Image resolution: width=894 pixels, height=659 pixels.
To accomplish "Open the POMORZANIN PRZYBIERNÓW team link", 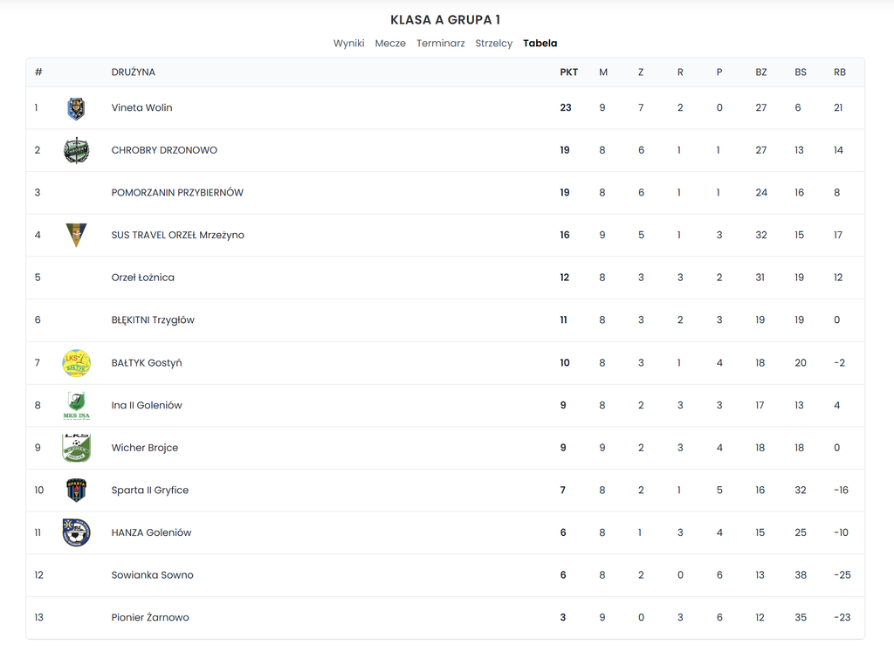I will (177, 193).
